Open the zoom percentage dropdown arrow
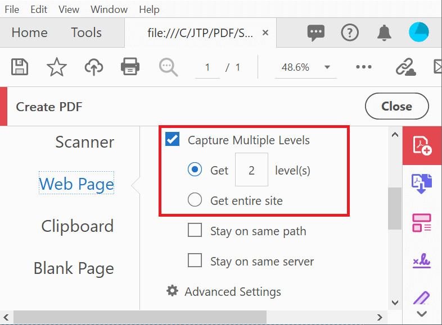The image size is (442, 325). point(327,67)
